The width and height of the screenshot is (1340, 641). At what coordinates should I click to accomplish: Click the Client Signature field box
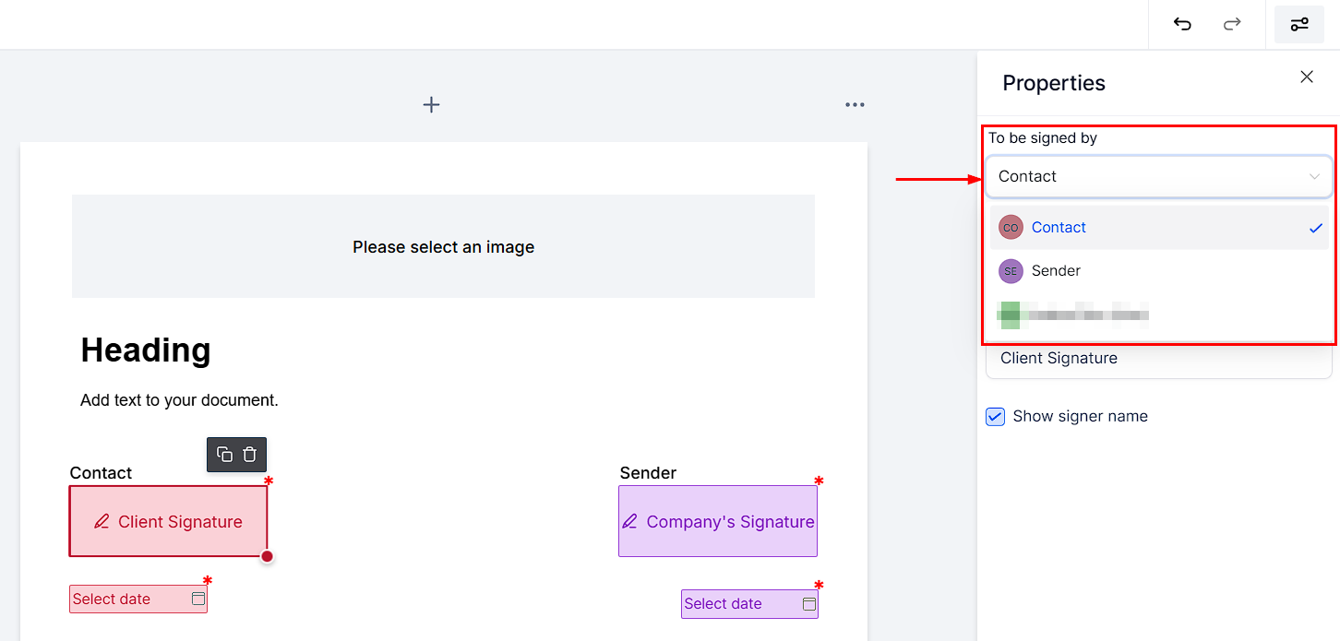point(169,521)
